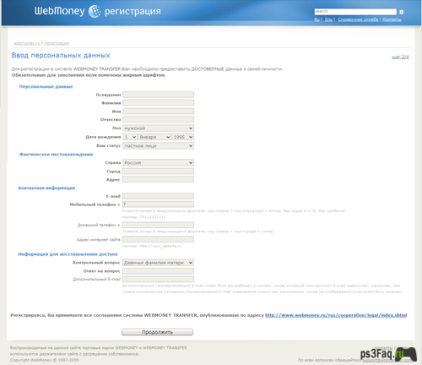Open the gender dropdown showing Мужской
The width and height of the screenshot is (422, 365).
click(x=159, y=128)
